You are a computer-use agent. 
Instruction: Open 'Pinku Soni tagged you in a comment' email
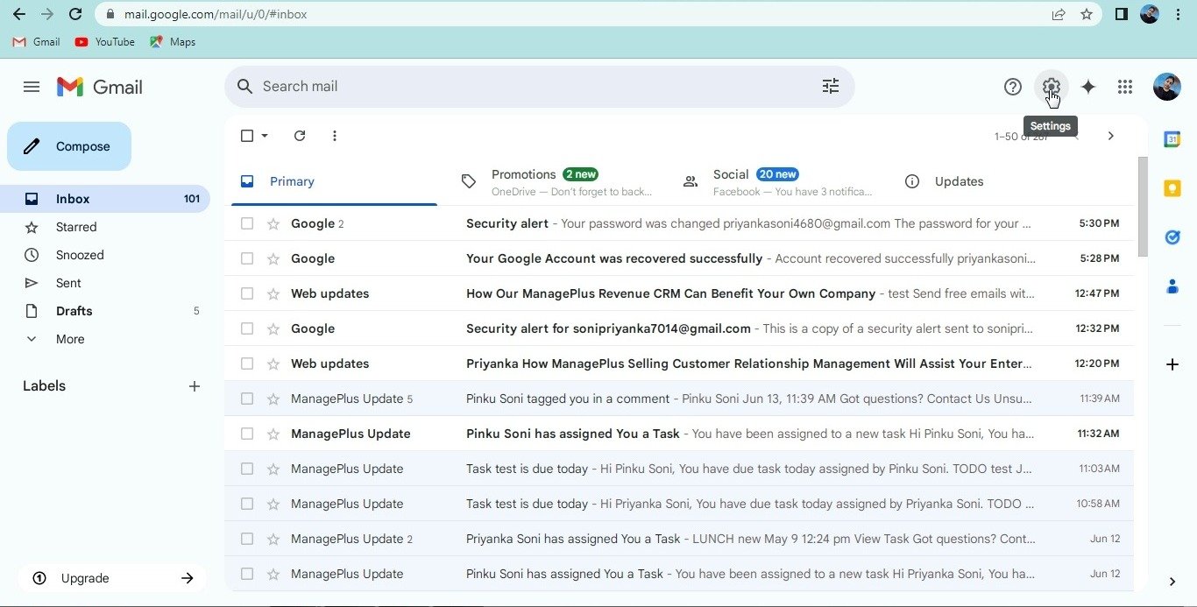(679, 399)
